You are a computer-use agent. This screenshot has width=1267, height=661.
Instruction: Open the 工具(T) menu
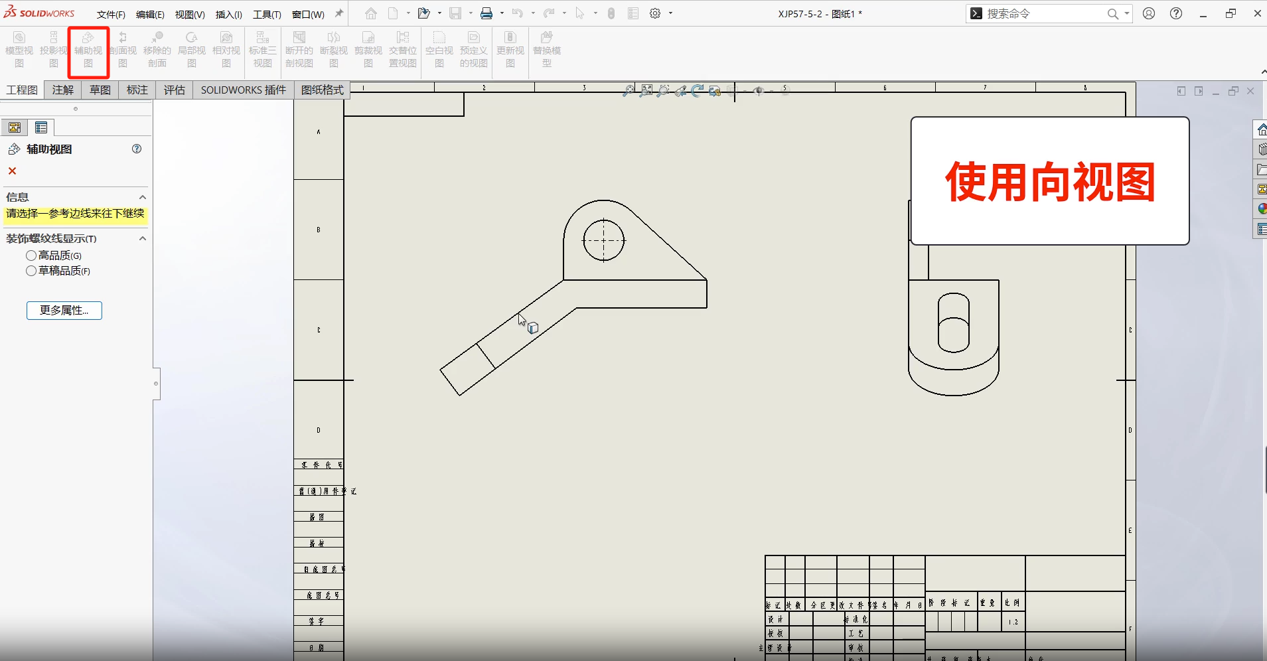point(267,15)
